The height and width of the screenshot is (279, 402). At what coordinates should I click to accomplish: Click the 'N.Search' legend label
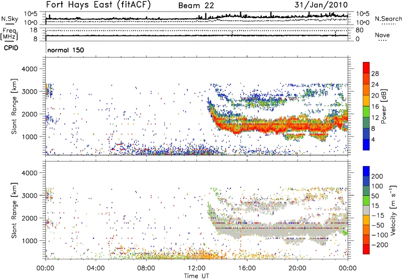[x=388, y=19]
